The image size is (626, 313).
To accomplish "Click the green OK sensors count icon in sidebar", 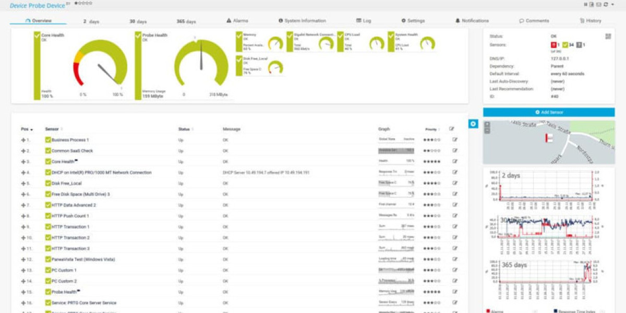I will point(567,45).
